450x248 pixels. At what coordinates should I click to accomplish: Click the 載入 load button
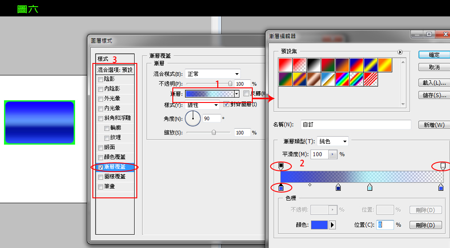tap(434, 83)
